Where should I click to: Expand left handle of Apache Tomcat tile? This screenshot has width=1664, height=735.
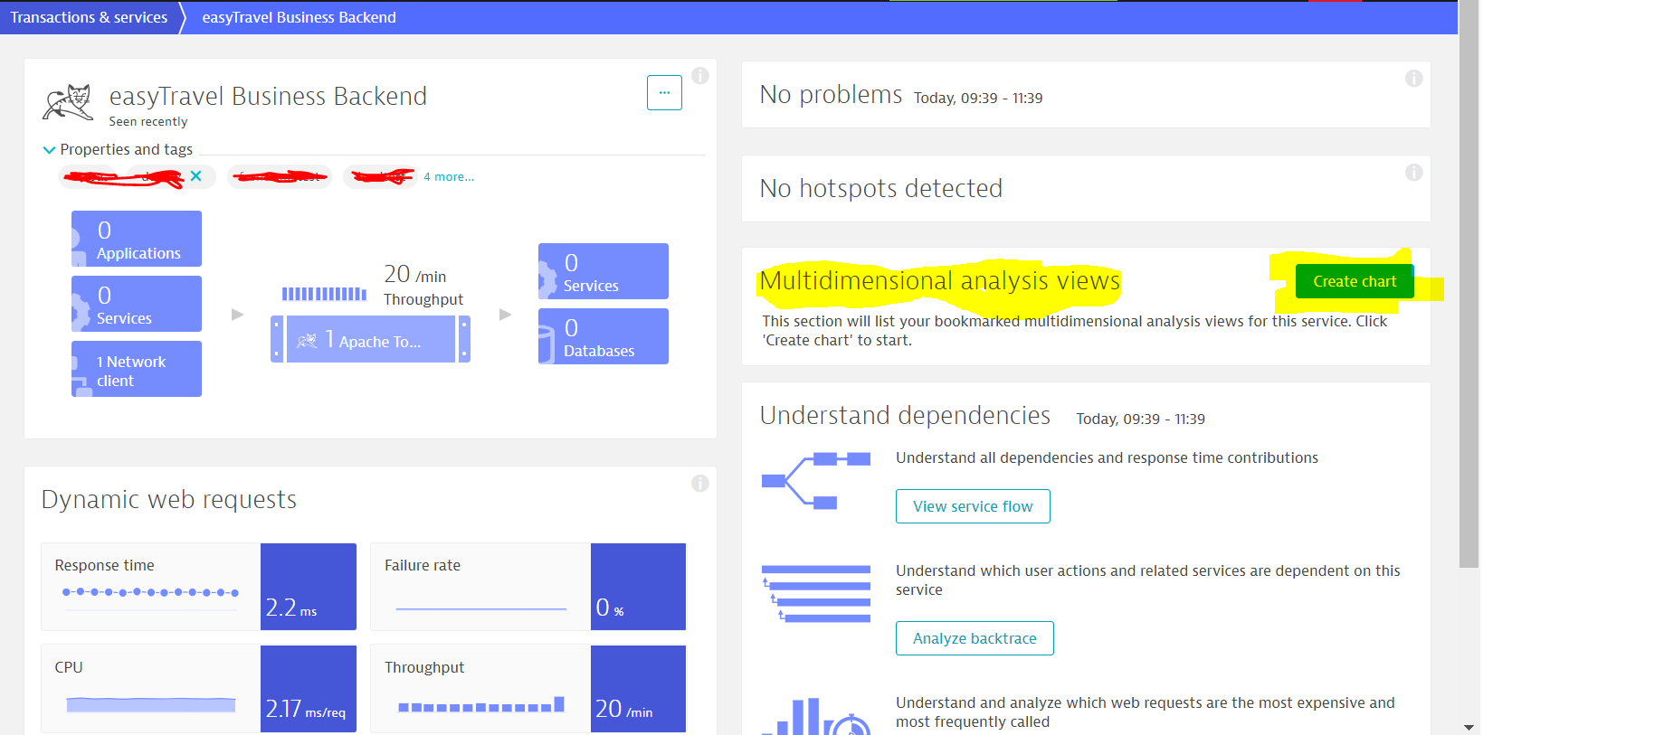pyautogui.click(x=277, y=340)
